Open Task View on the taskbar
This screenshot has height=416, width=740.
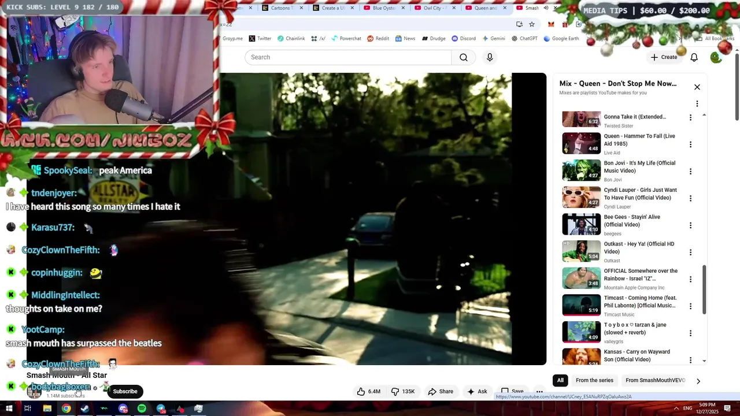tap(27, 408)
